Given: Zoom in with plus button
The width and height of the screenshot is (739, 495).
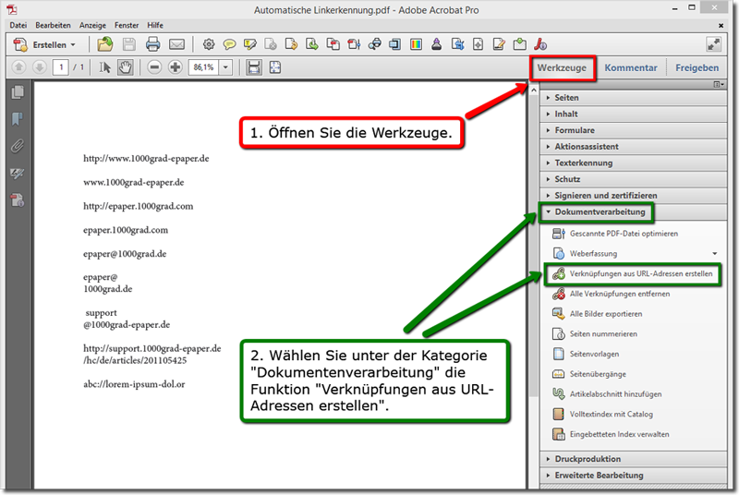Looking at the screenshot, I should [x=176, y=67].
